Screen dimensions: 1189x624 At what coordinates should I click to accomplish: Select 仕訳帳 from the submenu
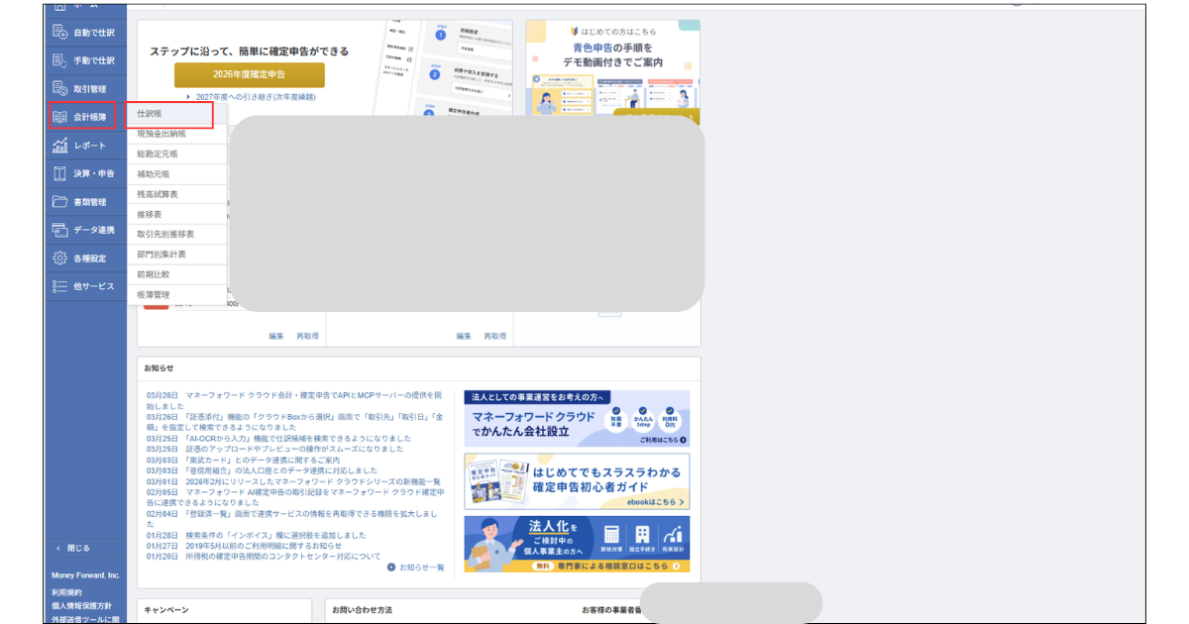click(x=150, y=114)
